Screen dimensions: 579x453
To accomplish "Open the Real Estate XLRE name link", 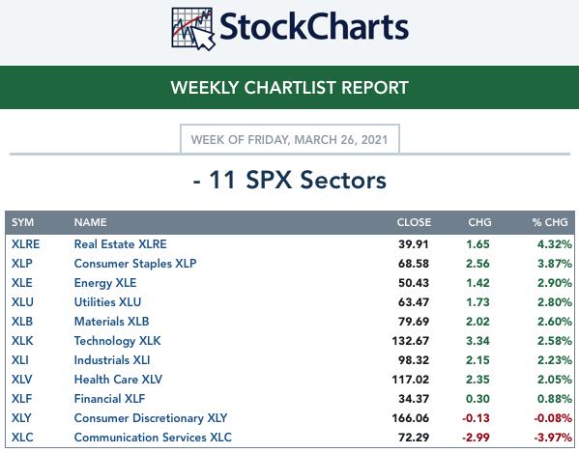I will pyautogui.click(x=121, y=244).
